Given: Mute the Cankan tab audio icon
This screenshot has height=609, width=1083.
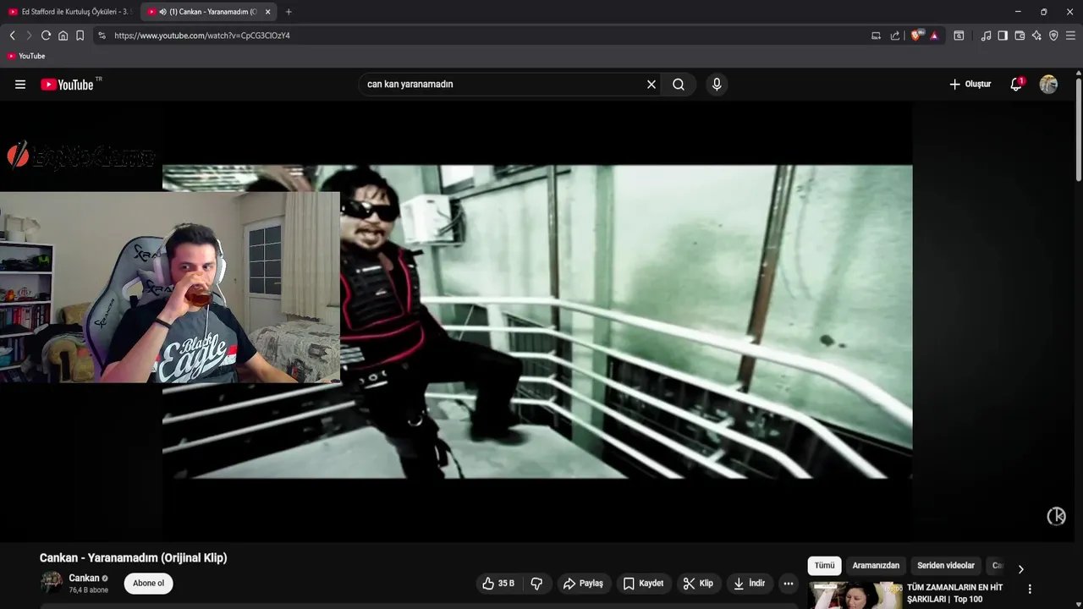Looking at the screenshot, I should 162,12.
